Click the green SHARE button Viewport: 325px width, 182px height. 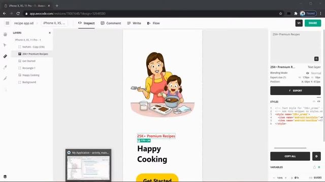313,23
